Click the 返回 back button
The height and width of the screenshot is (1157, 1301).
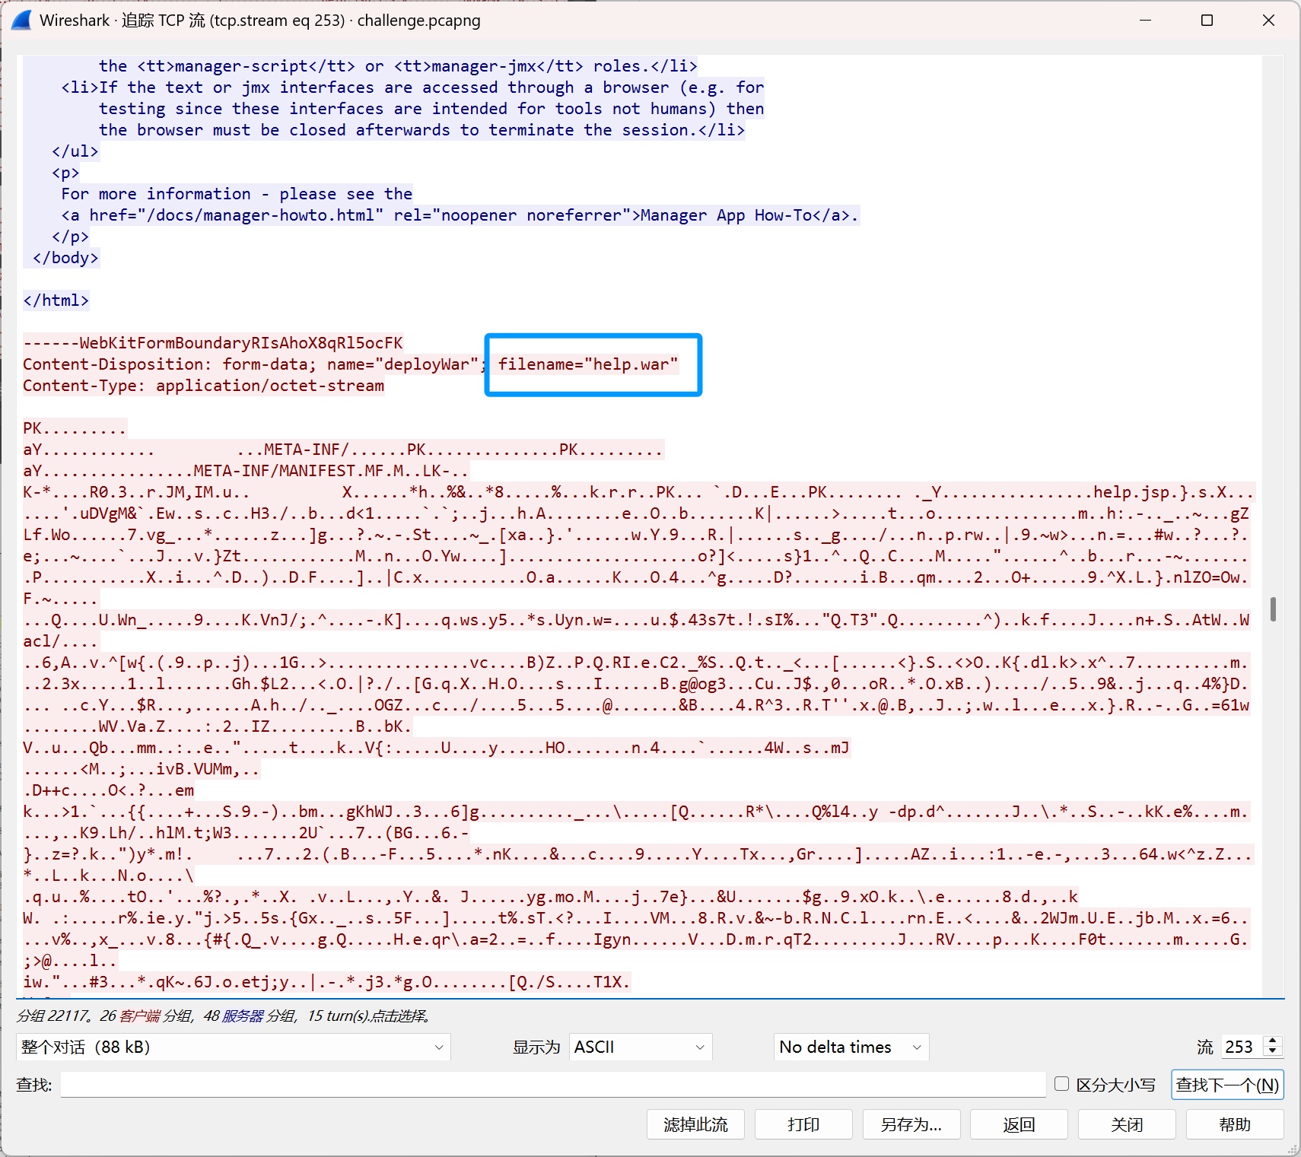click(1019, 1124)
